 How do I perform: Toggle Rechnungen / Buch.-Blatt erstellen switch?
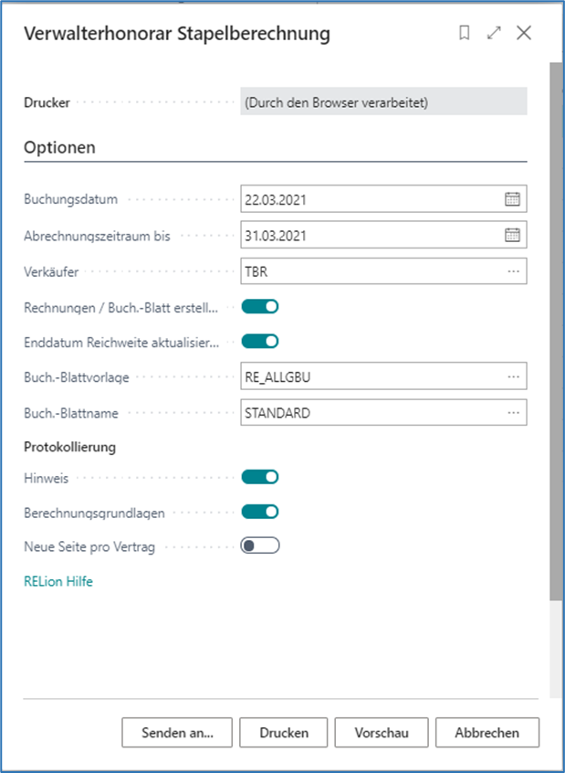pos(259,306)
